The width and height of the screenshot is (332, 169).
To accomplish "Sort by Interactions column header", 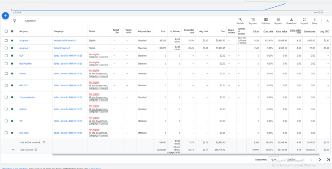I will point(175,31).
